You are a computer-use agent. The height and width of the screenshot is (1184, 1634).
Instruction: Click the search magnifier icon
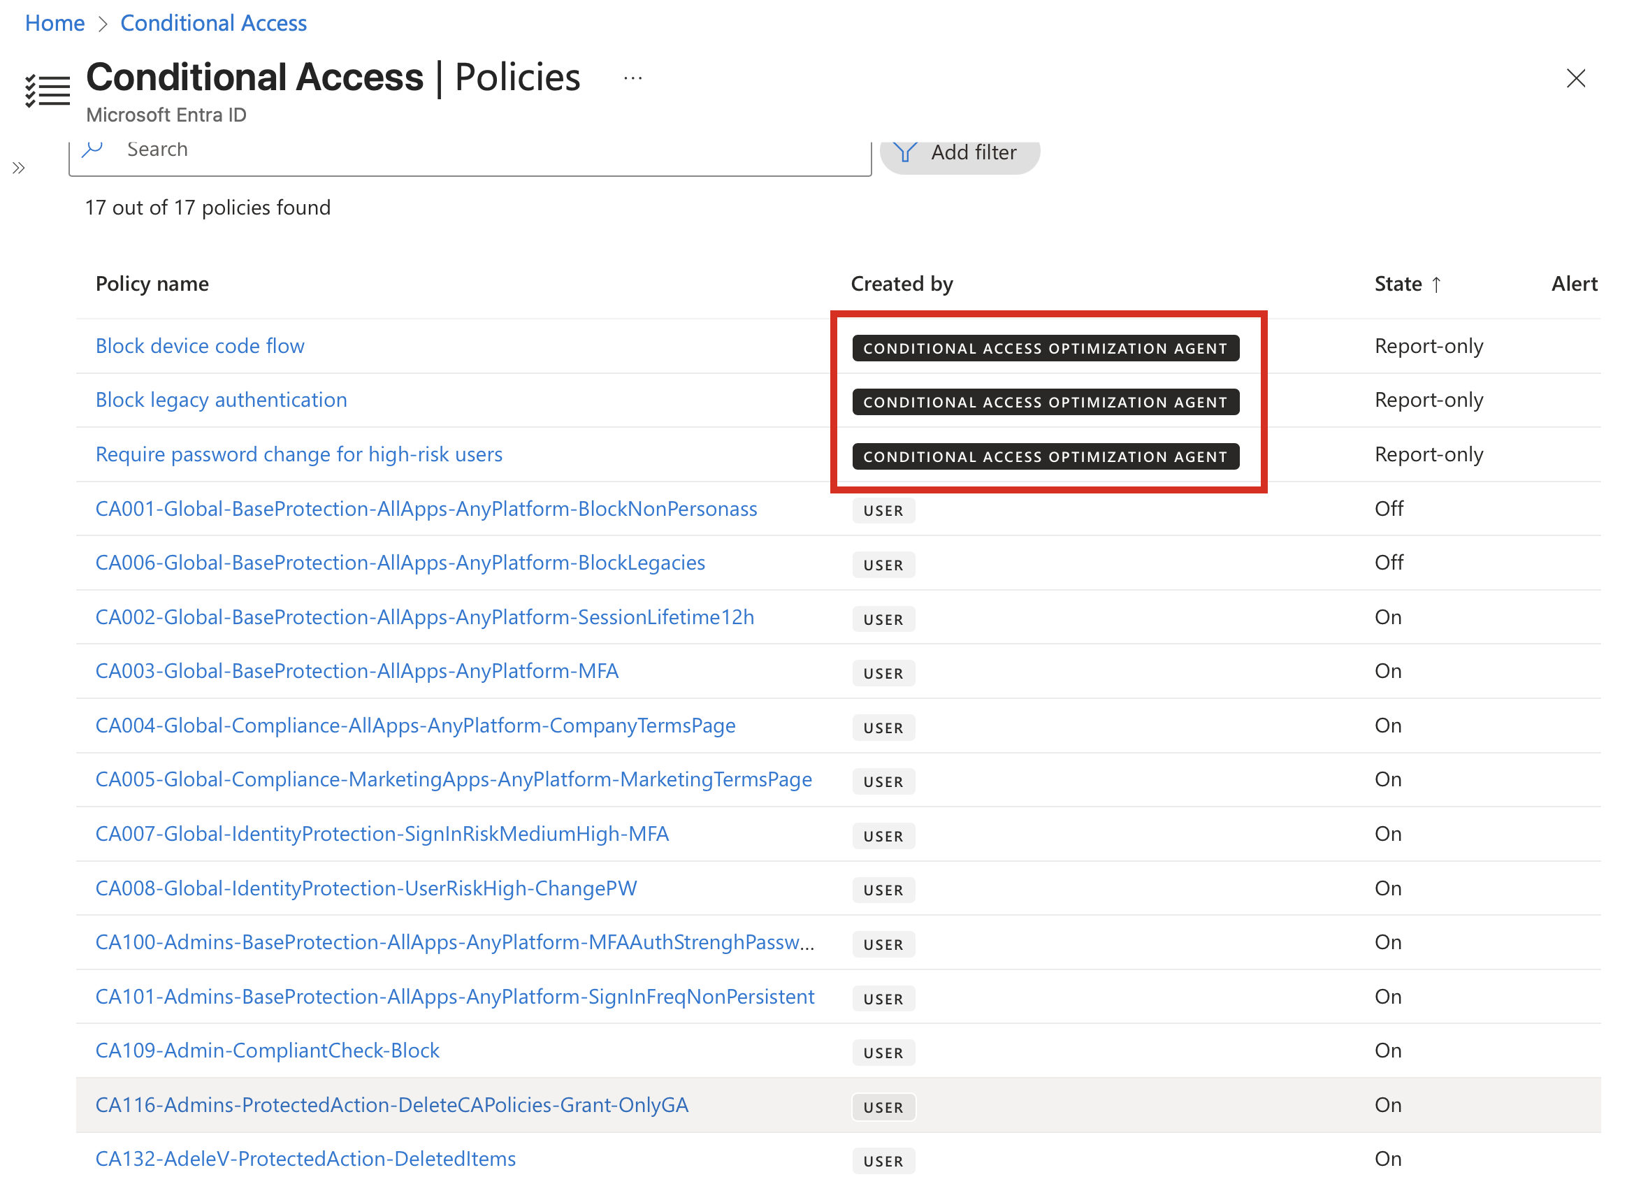point(92,148)
